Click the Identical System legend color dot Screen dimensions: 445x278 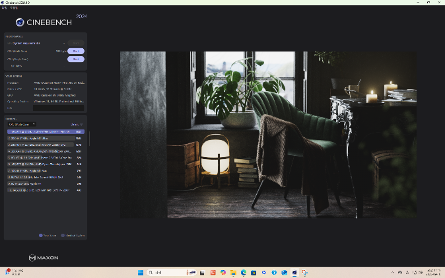(x=63, y=235)
